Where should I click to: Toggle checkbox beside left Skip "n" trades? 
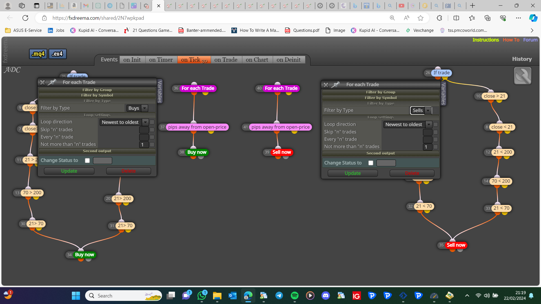click(152, 130)
